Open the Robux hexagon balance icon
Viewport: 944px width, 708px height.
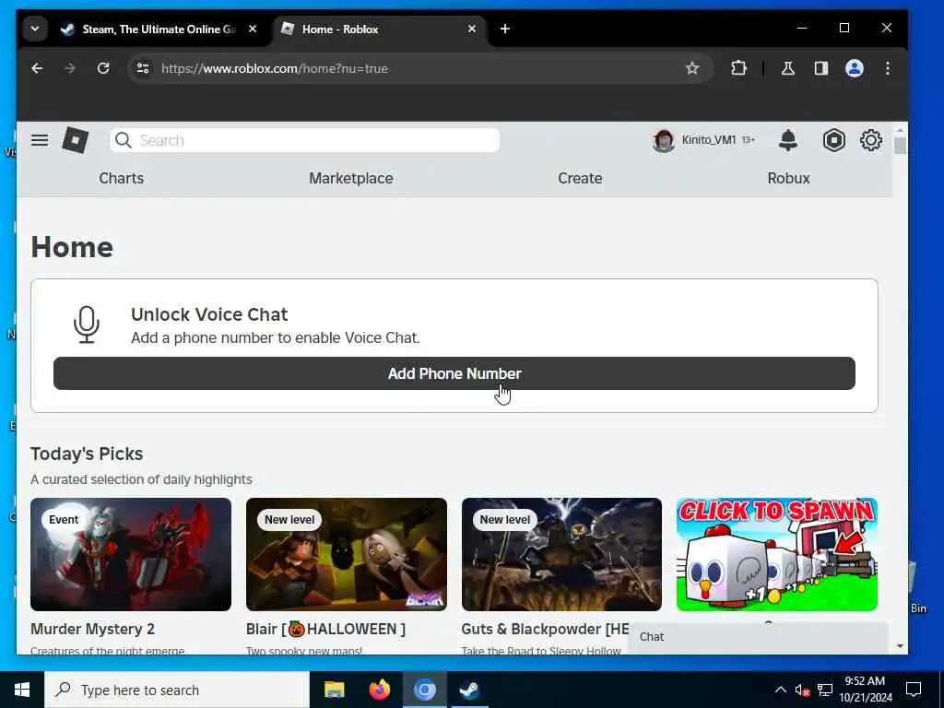pos(833,140)
